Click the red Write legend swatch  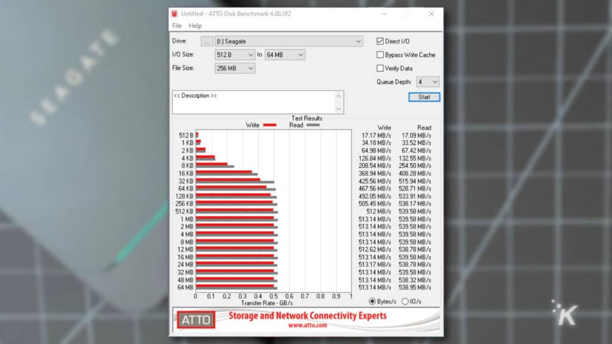point(270,124)
